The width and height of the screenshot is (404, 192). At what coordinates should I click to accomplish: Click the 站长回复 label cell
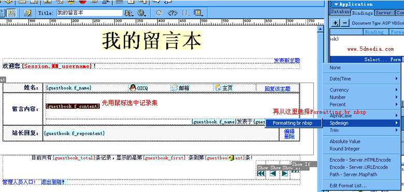tap(23, 134)
